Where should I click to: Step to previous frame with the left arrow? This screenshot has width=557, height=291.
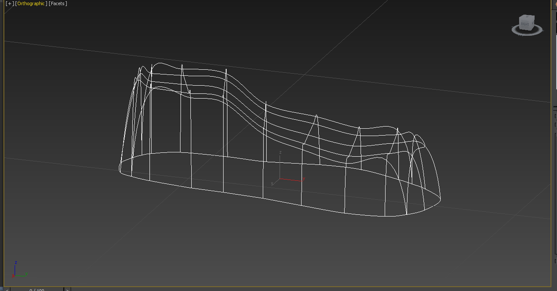(x=7, y=289)
